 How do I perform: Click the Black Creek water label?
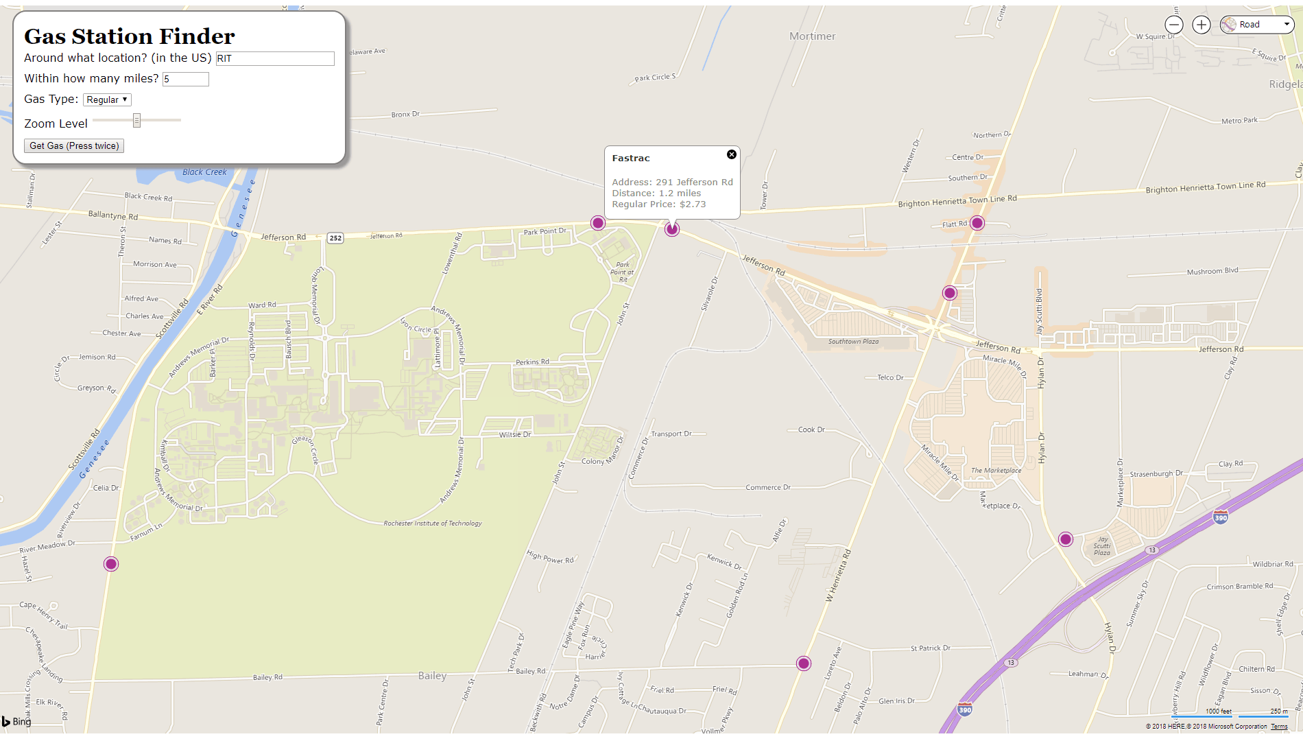(x=204, y=172)
